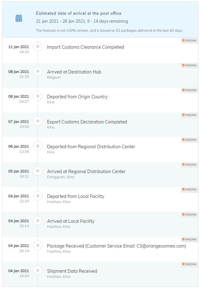
Task: Click the blue calendar icon
Action: pyautogui.click(x=19, y=18)
